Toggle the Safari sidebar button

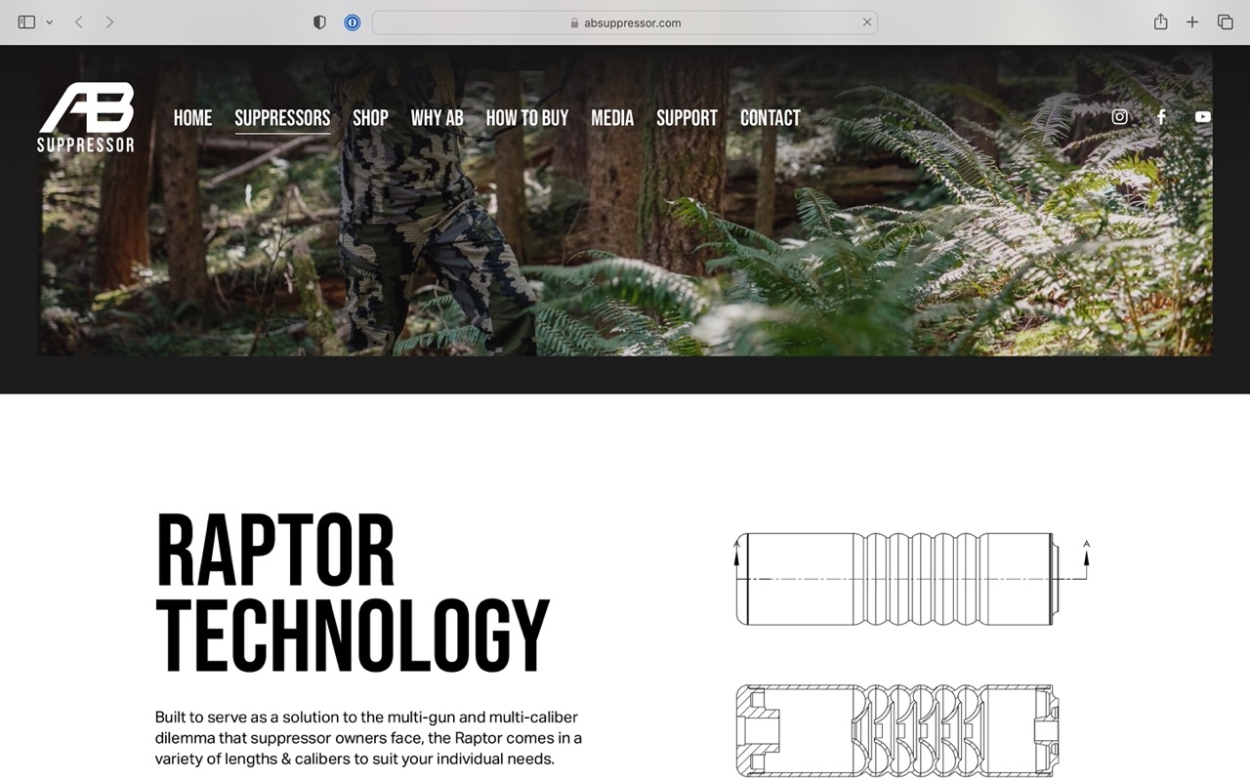tap(26, 21)
